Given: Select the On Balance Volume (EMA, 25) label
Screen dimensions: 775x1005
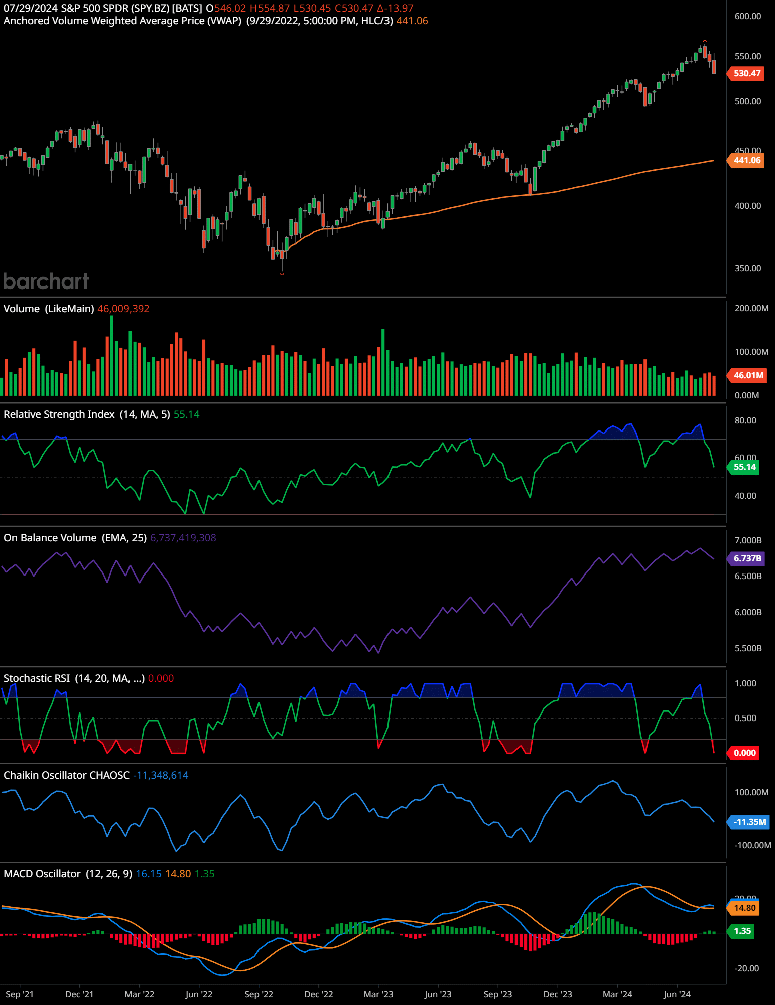Looking at the screenshot, I should click(75, 538).
